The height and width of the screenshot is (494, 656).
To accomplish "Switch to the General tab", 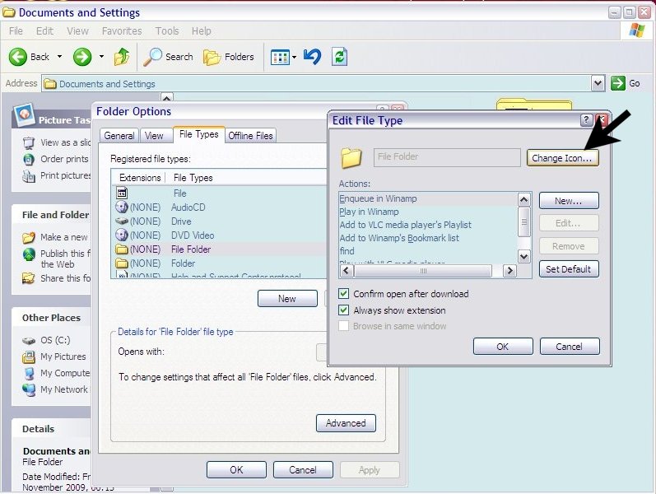I will click(x=119, y=136).
